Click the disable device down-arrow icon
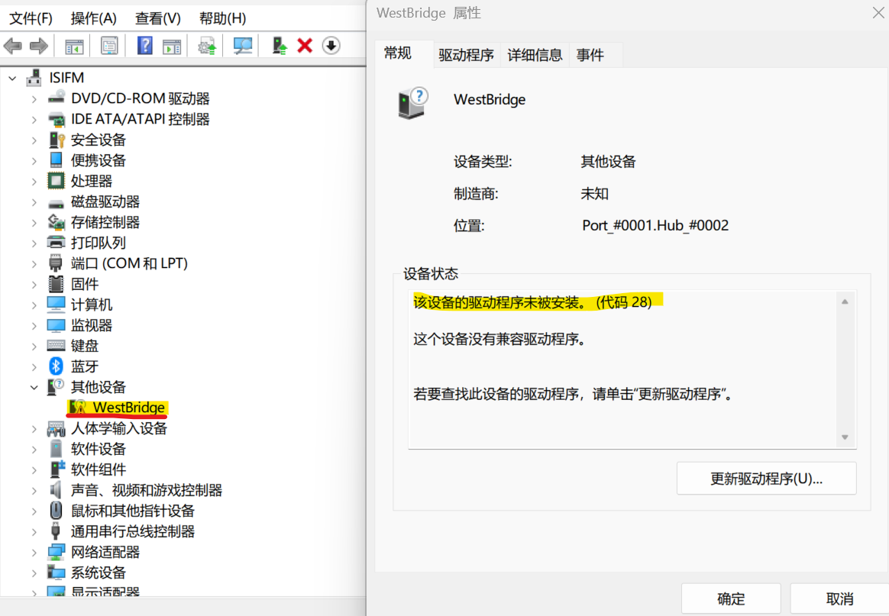 [x=331, y=45]
